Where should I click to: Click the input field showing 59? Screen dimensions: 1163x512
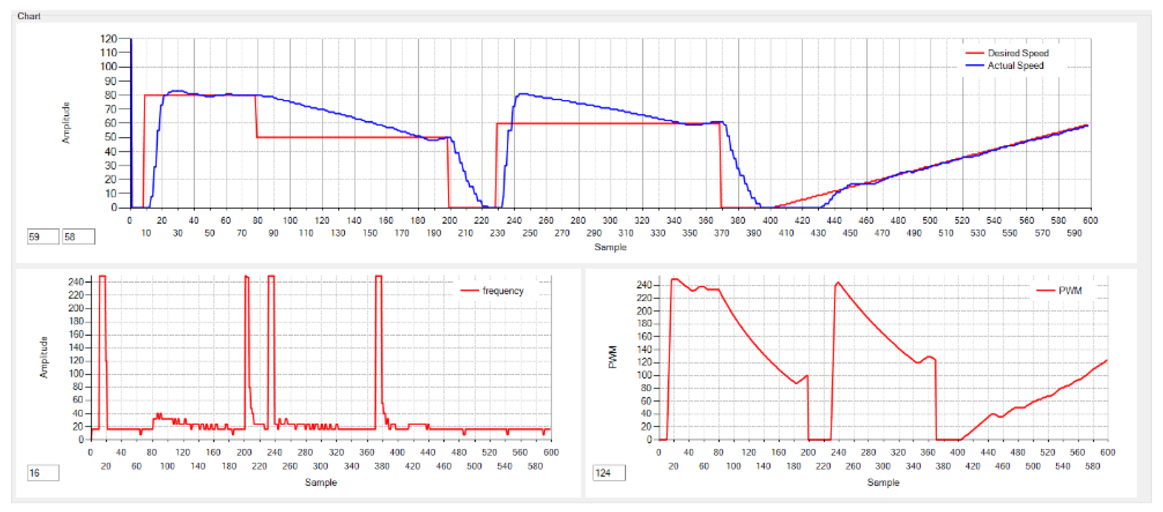click(43, 237)
